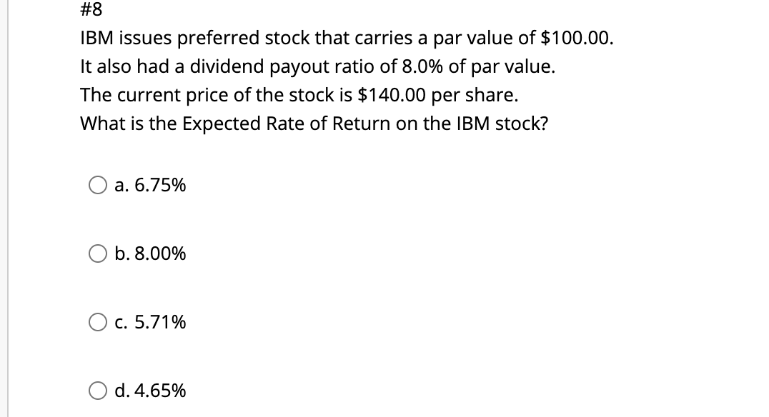Click the label text b. 8.00%
The width and height of the screenshot is (769, 417).
point(152,253)
